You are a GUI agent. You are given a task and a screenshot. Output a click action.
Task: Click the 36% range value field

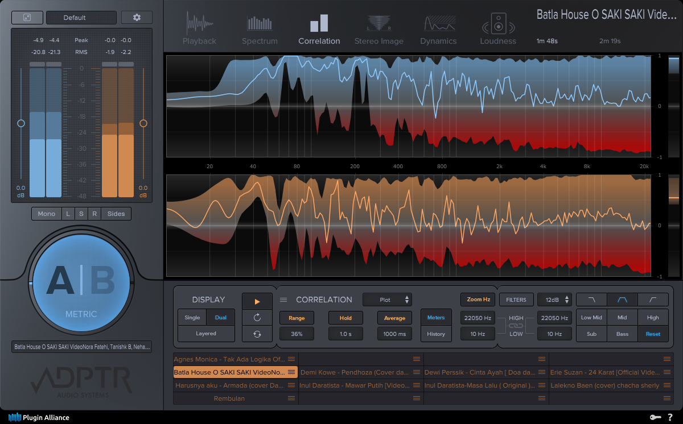point(297,334)
